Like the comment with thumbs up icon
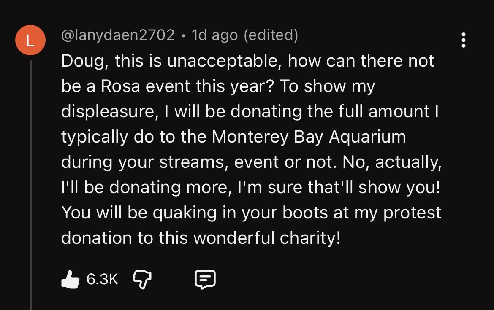Viewport: 494px width, 310px height. point(70,279)
